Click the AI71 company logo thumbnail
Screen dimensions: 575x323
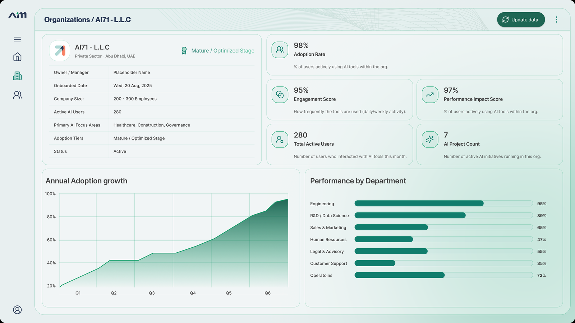point(60,51)
